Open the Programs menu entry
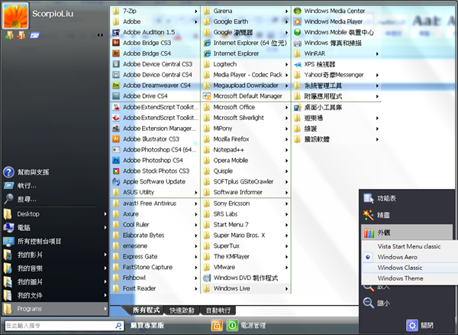Screen dimensions: 458x335 coord(55,309)
